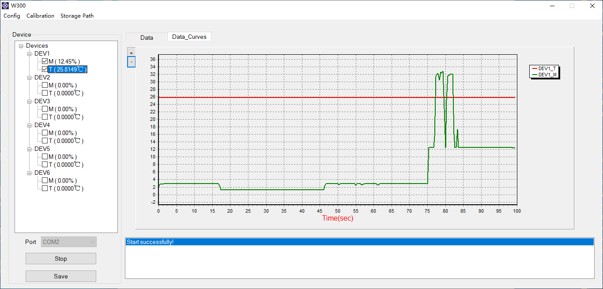
Task: Collapse the Devices root tree node
Action: coord(21,45)
